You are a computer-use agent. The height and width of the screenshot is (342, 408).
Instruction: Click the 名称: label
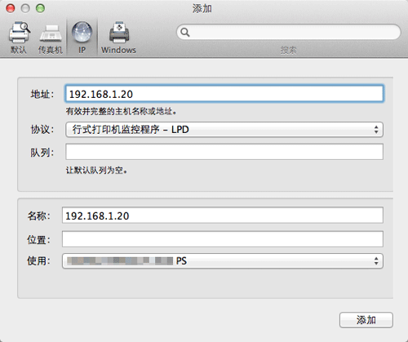38,215
